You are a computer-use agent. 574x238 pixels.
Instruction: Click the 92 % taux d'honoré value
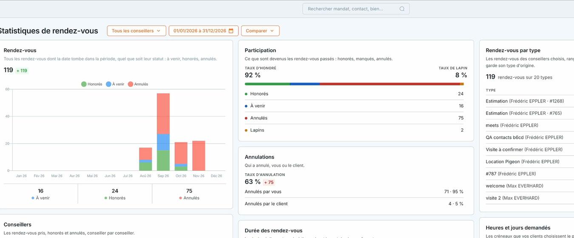pos(253,75)
